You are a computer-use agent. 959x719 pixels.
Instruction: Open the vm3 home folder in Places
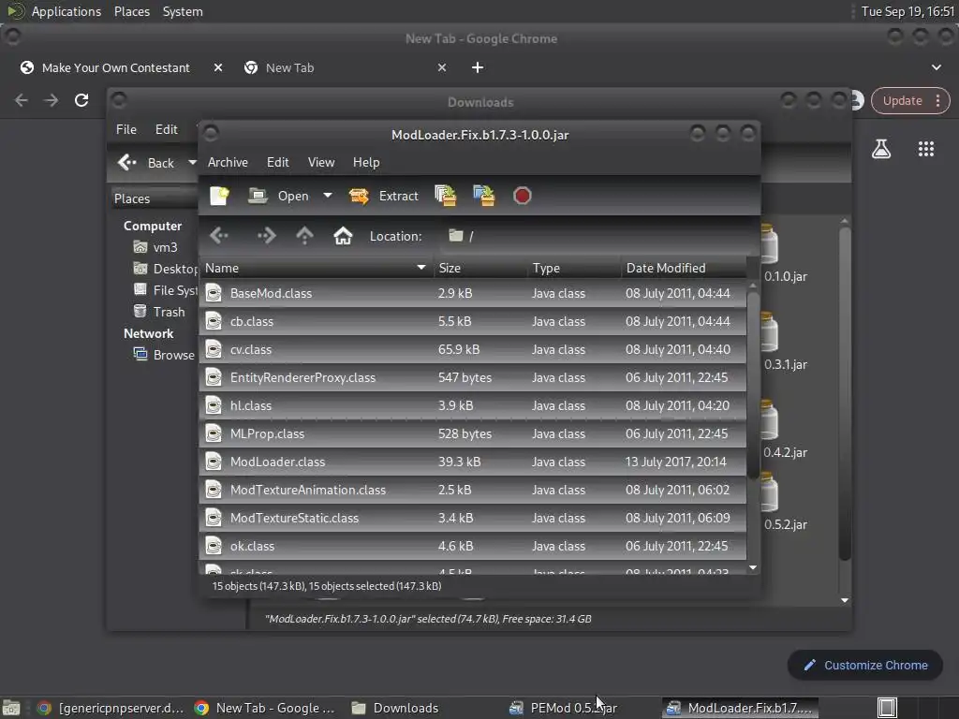156,247
